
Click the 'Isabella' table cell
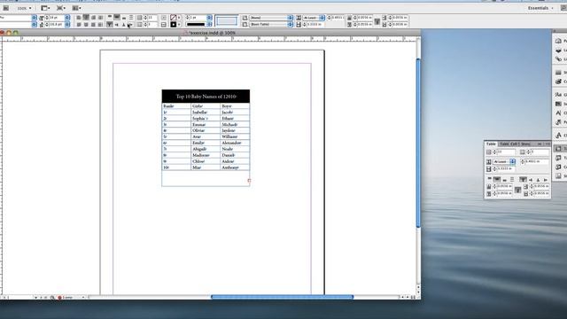[x=206, y=113]
